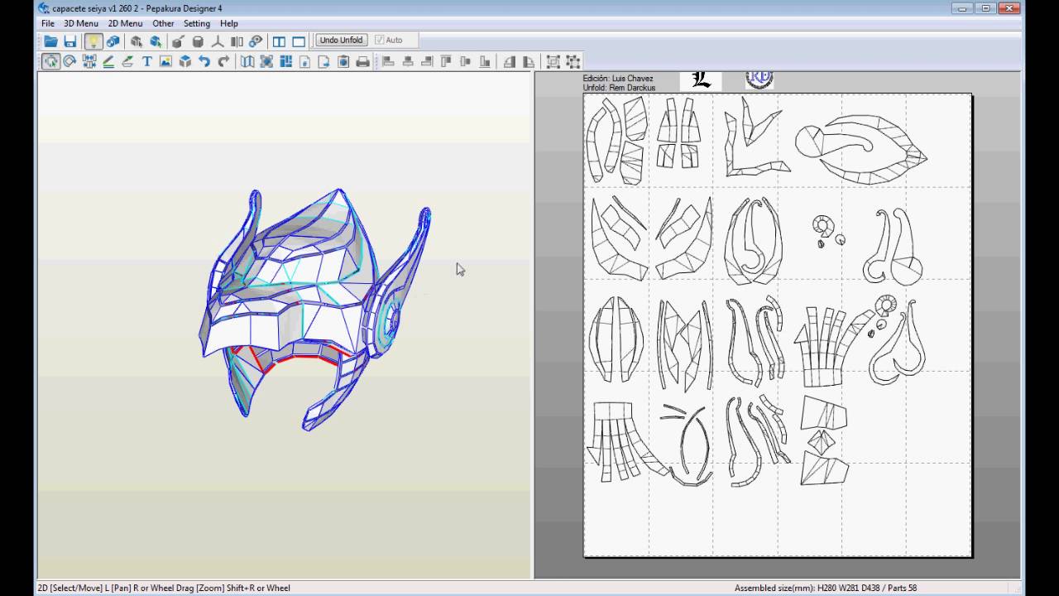Click the Image insert tool icon
The image size is (1059, 596).
click(165, 61)
